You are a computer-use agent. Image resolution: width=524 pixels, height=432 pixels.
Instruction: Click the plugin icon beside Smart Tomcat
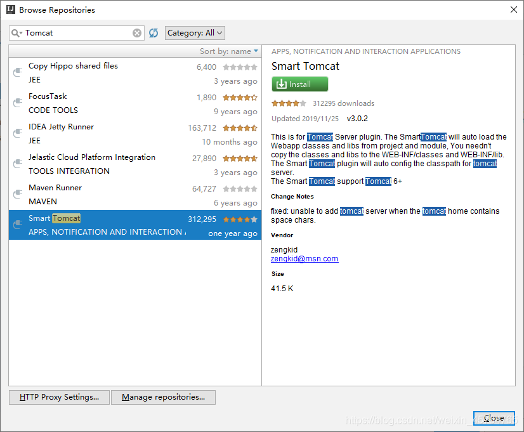(x=18, y=224)
